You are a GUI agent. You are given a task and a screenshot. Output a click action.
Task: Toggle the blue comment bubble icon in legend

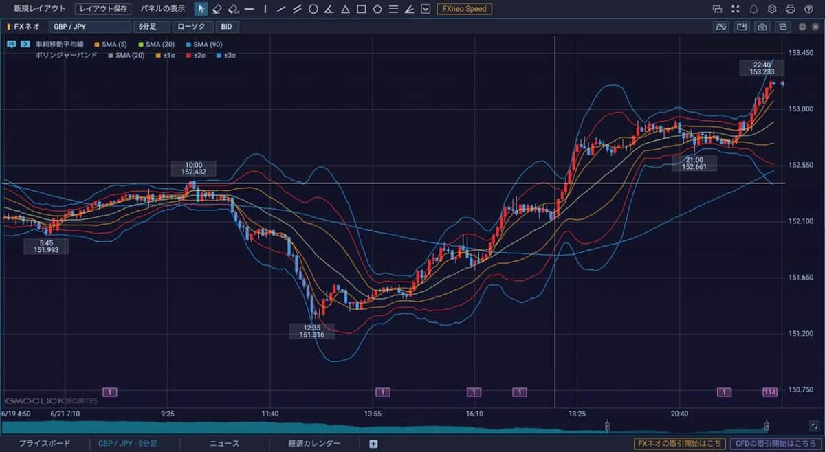(x=12, y=44)
